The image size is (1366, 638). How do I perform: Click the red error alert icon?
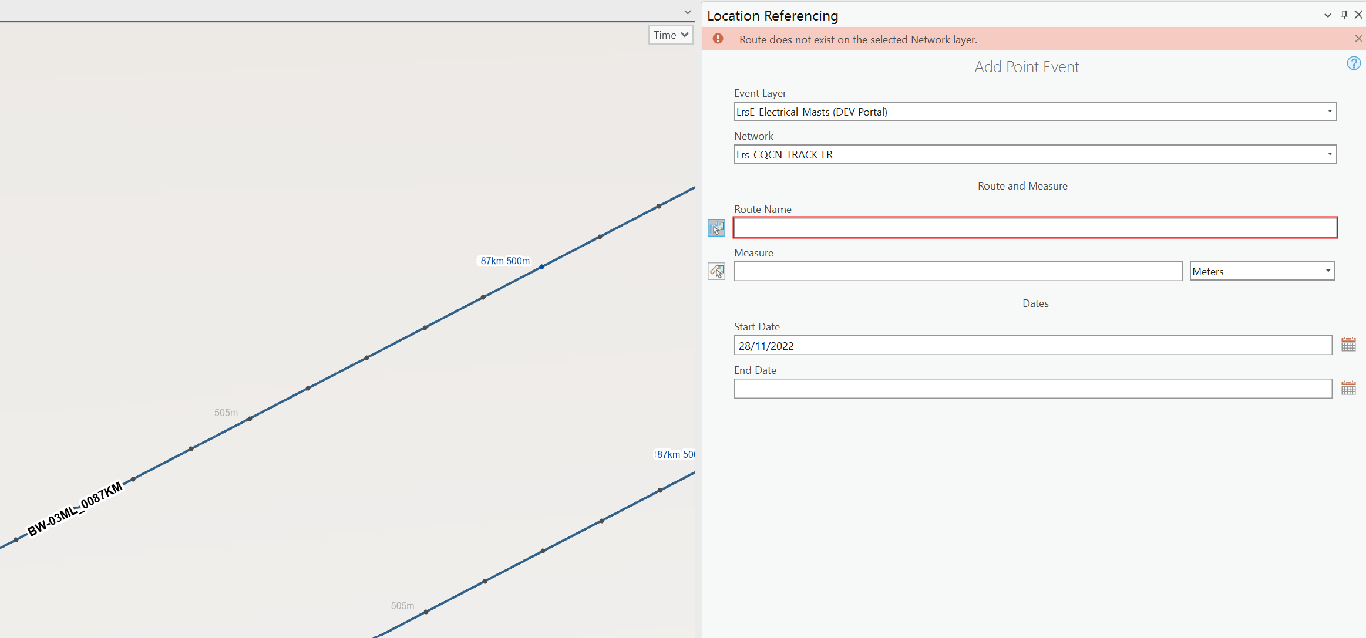point(718,39)
